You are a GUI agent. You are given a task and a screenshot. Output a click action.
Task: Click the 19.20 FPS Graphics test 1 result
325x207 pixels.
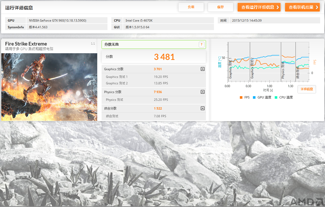pos(161,77)
